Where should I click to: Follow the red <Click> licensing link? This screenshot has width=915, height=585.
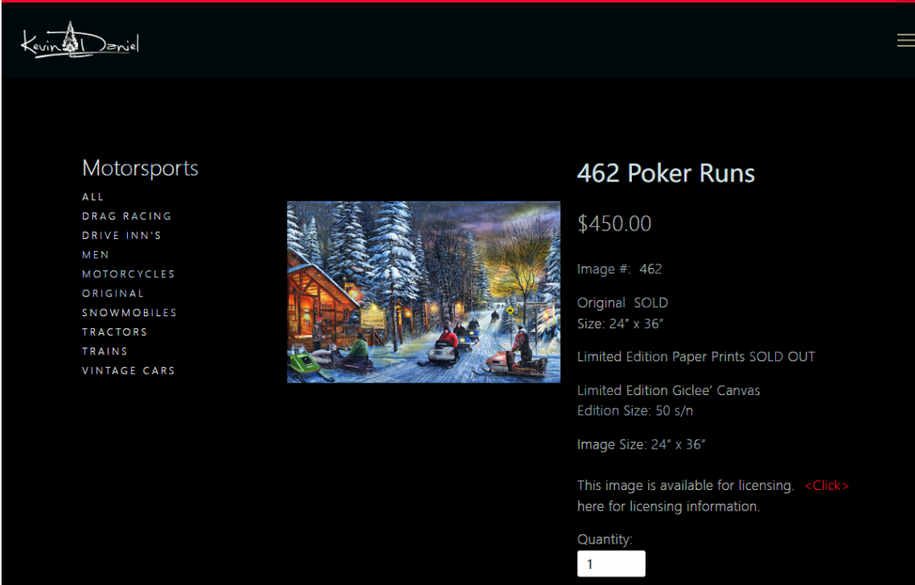coord(826,486)
